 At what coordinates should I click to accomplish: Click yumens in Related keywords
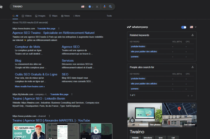[x=135, y=57]
